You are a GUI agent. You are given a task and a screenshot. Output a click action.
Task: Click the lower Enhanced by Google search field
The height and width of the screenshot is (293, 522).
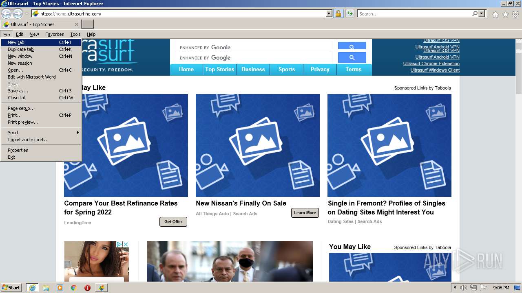254,58
